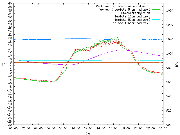This screenshot has height=135, width=180.
Task: Click the x-axis title 'Čas'
Action: tap(88, 133)
